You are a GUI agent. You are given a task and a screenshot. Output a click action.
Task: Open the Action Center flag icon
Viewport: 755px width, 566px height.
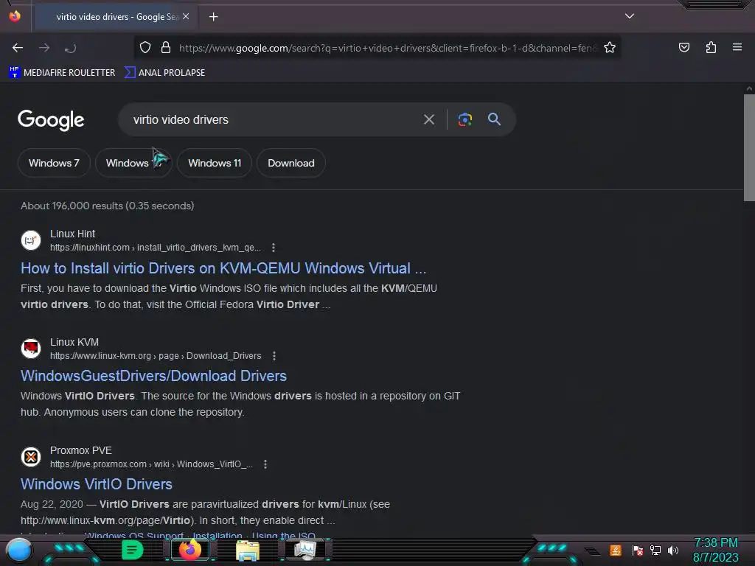pyautogui.click(x=638, y=550)
